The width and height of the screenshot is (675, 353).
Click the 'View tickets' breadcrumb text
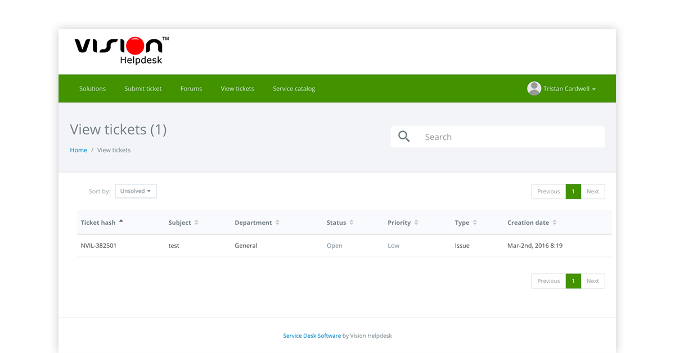pyautogui.click(x=114, y=150)
